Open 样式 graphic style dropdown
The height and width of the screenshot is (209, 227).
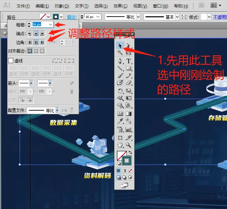(x=209, y=17)
